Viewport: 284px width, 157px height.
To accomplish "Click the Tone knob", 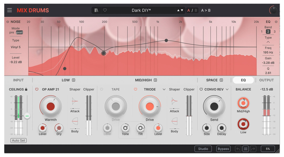I will coord(125,128).
